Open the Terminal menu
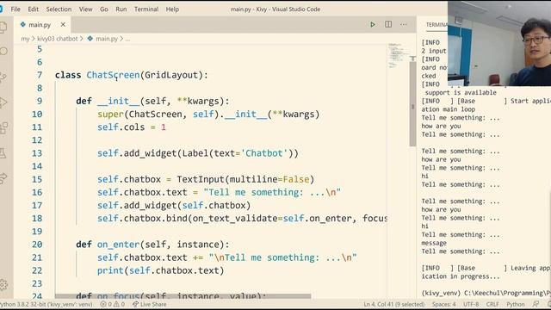Viewport: 551px width, 310px height. [x=146, y=9]
